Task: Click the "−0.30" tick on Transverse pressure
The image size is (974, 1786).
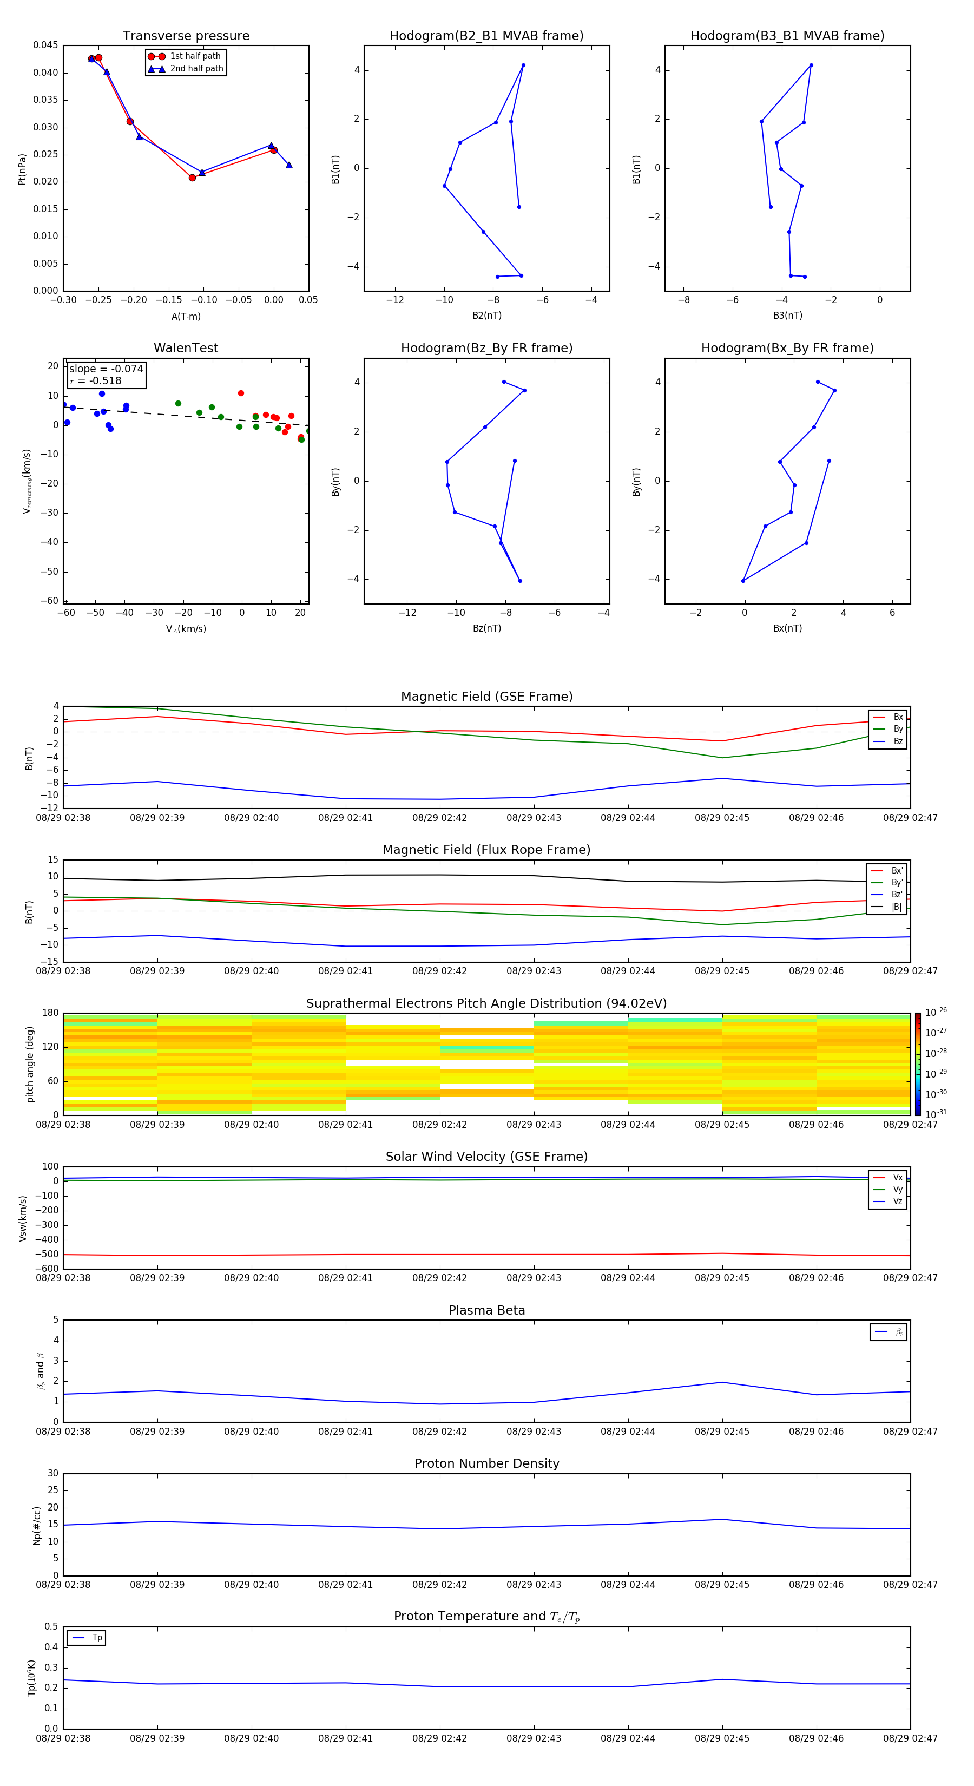Action: tap(63, 300)
